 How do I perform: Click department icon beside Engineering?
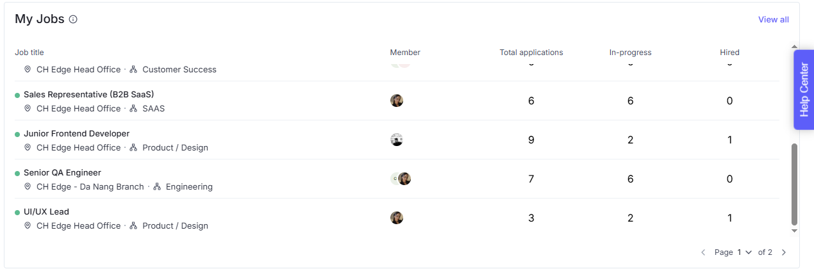[157, 187]
